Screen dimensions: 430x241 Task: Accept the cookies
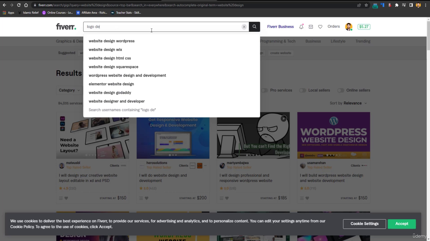click(x=402, y=224)
